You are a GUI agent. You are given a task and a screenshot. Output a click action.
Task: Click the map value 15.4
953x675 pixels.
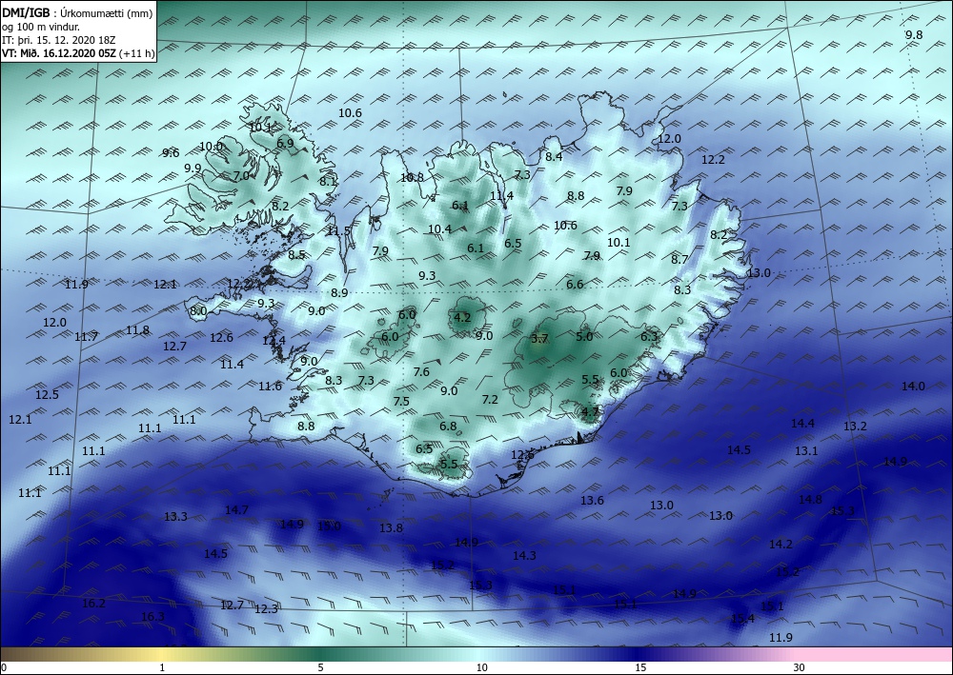tap(742, 619)
